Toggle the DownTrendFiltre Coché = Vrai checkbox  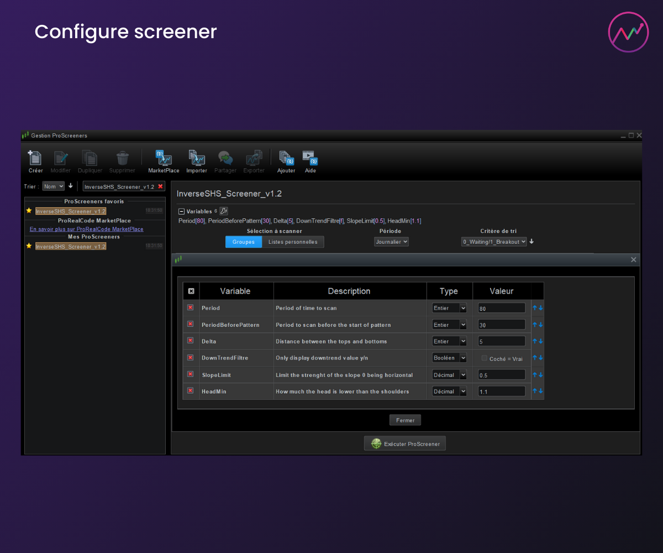485,358
